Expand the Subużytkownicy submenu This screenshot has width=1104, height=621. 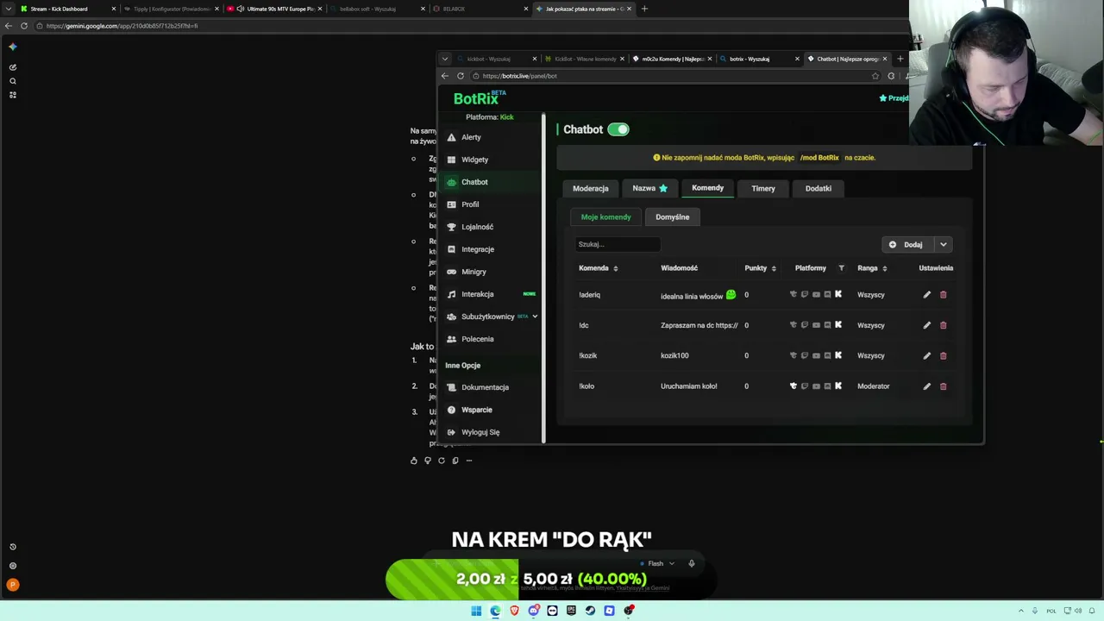(x=535, y=317)
